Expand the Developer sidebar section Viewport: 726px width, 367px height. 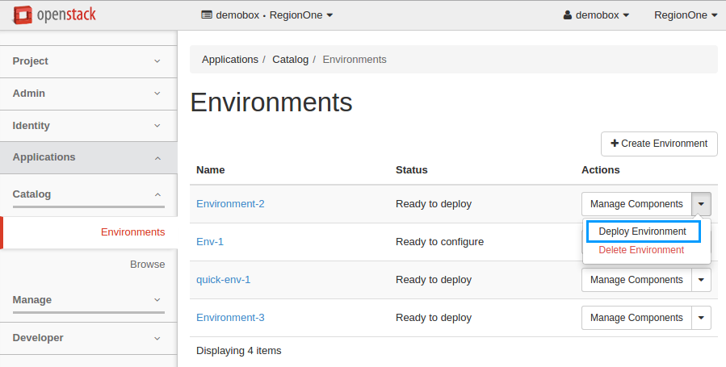[x=88, y=338]
